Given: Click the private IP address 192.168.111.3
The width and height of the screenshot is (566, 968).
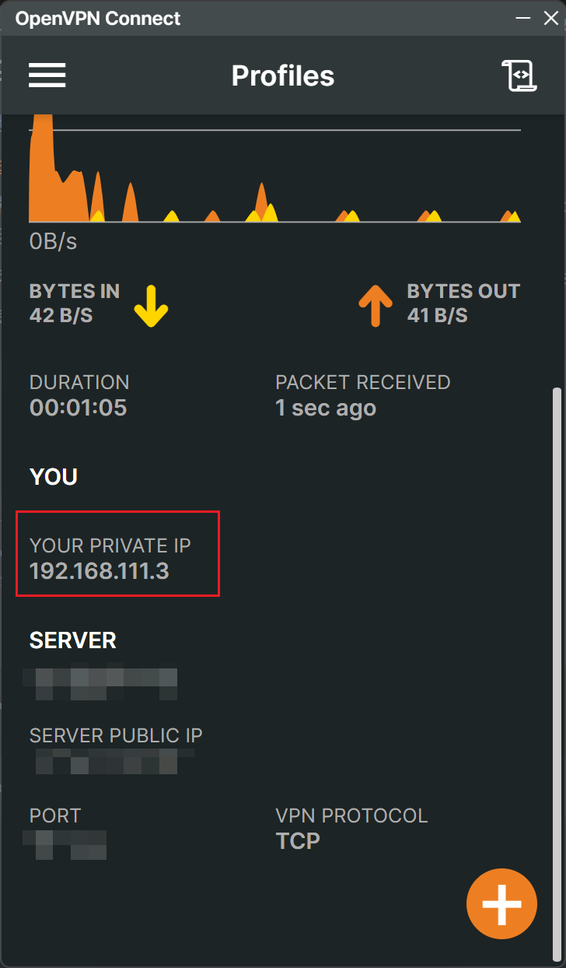Looking at the screenshot, I should point(100,571).
